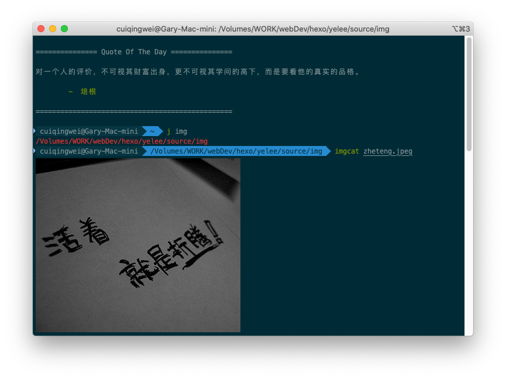Click the prompt arrow before cuiqingwei username
The height and width of the screenshot is (379, 506).
click(x=35, y=131)
